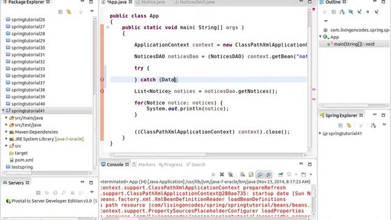391x220 pixels.
Task: Pin the Console icon
Action: (280, 174)
